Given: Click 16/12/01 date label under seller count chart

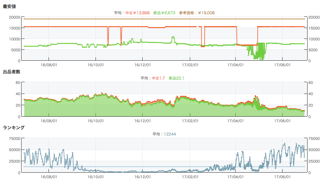Looking at the screenshot, I should (142, 121).
